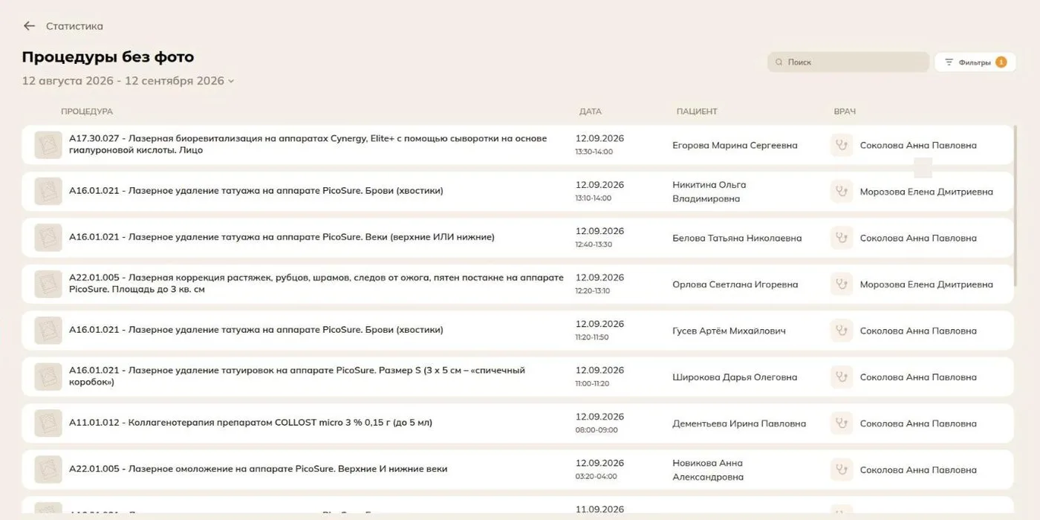Image resolution: width=1040 pixels, height=520 pixels.
Task: Open A22.01.005 Лазерное омоложение Верхние И нижние веки
Action: (258, 469)
